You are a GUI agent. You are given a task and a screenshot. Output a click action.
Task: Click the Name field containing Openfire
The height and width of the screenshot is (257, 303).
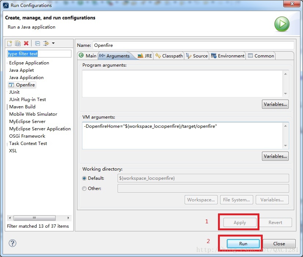(x=193, y=45)
